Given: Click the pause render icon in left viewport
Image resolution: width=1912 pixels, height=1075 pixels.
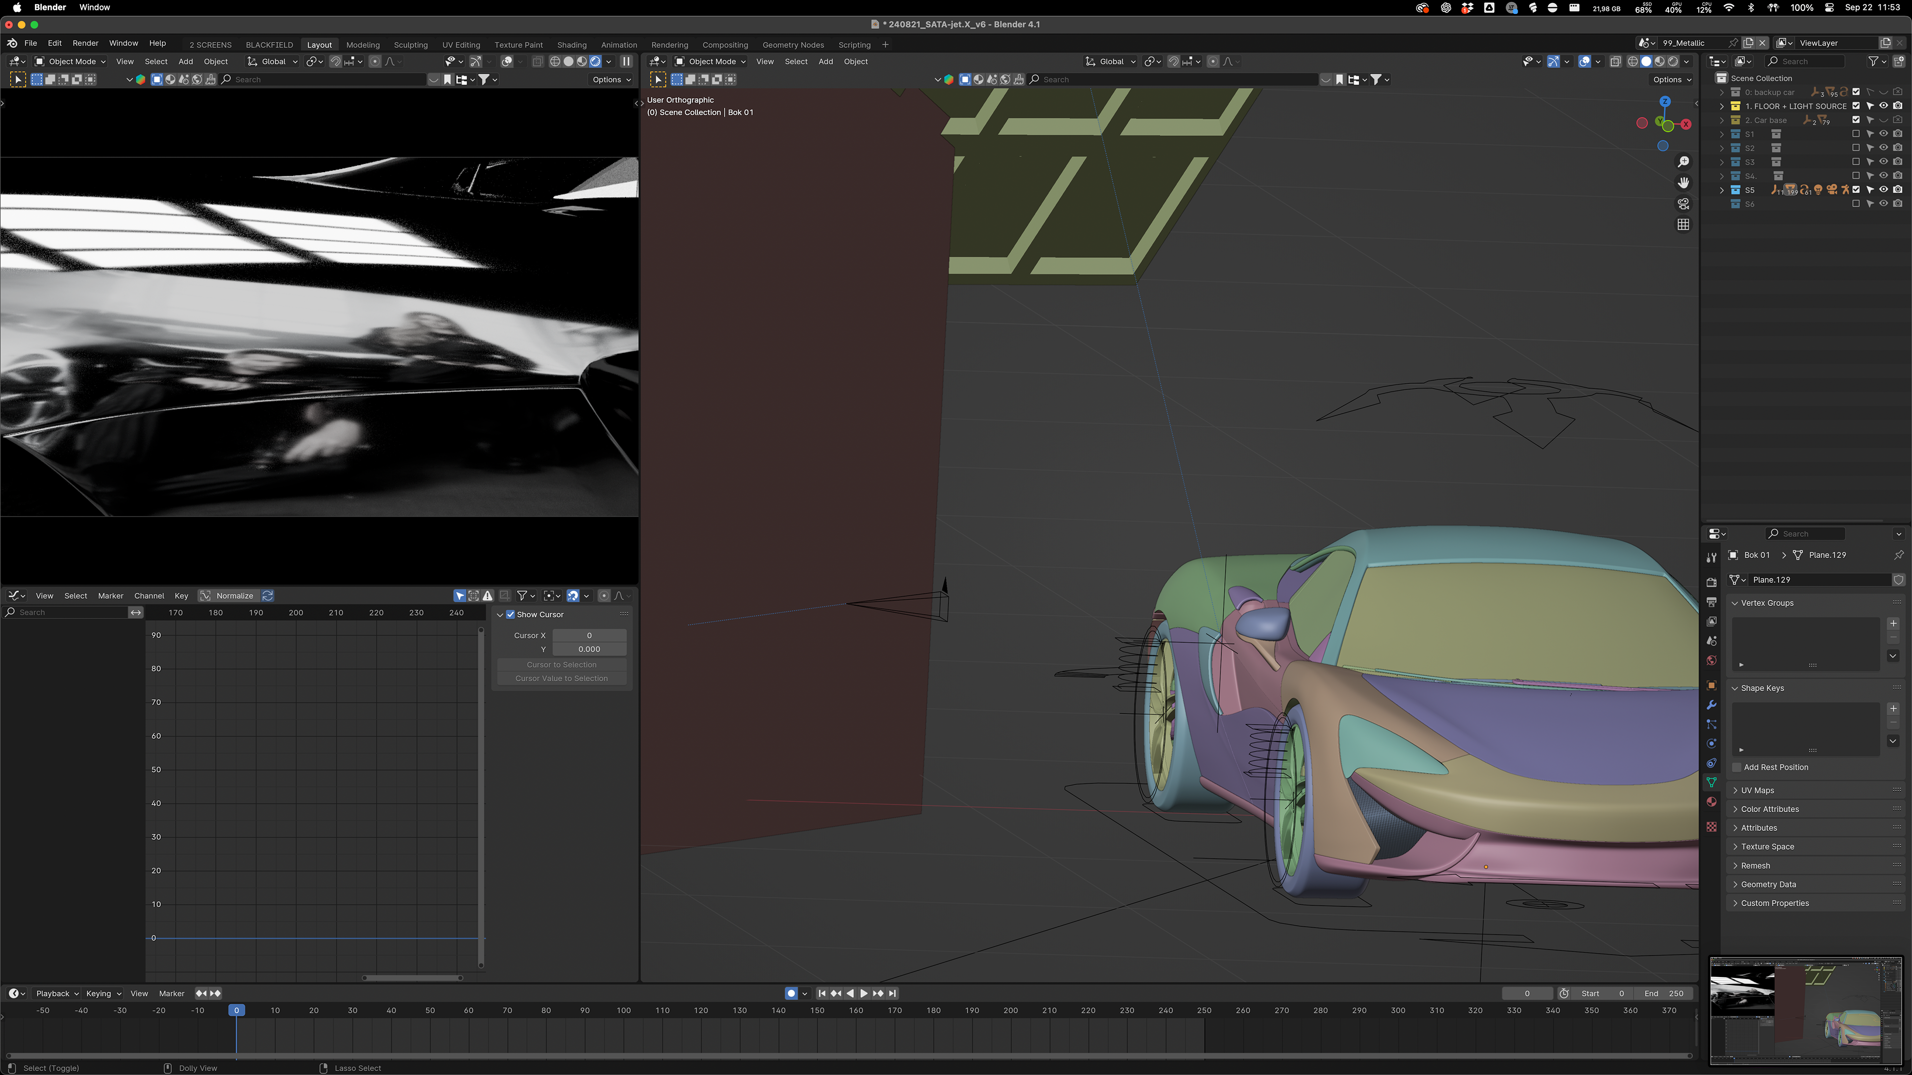Looking at the screenshot, I should click(x=626, y=62).
